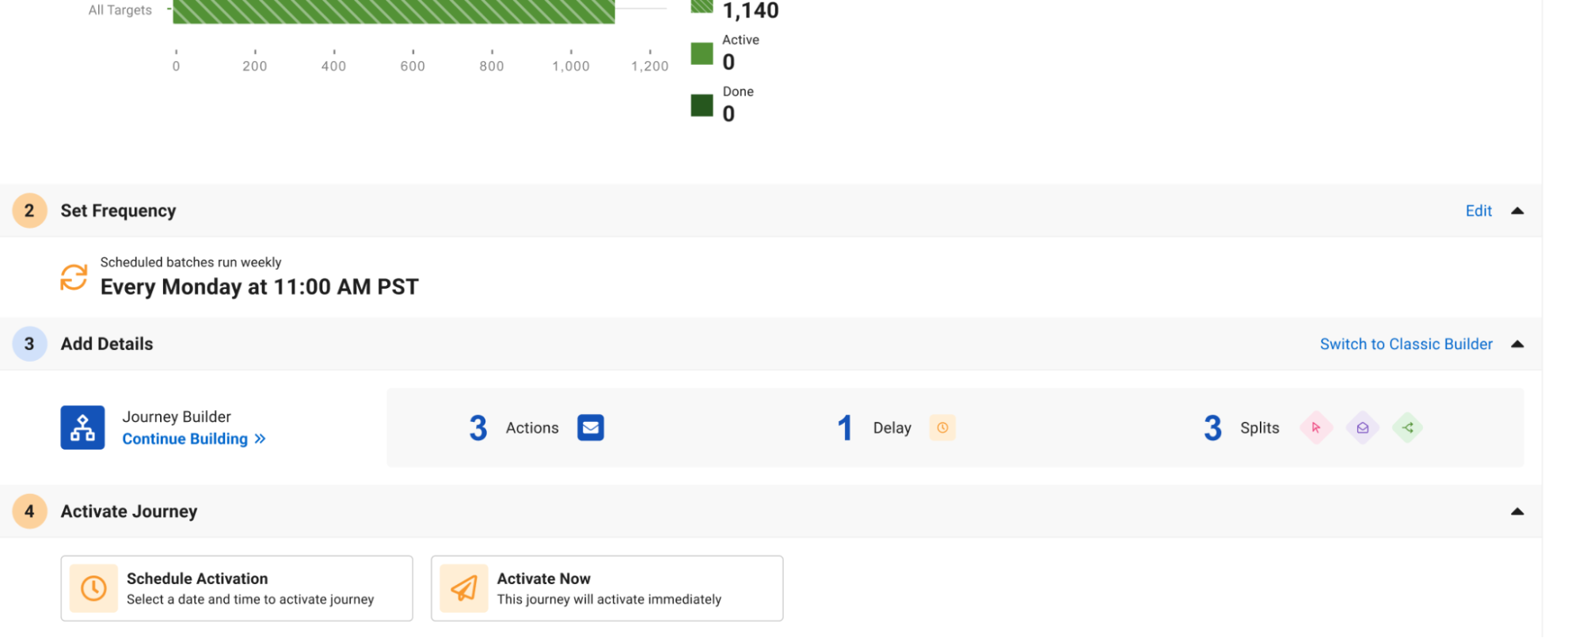
Task: Click the Schedule Activation clock icon
Action: point(93,588)
